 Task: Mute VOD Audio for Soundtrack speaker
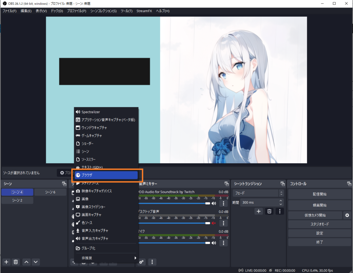(x=214, y=203)
